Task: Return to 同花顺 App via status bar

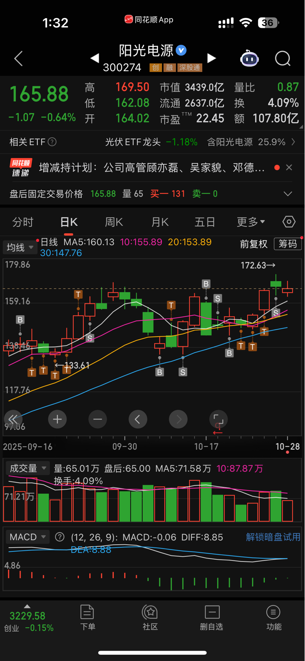Action: [149, 19]
